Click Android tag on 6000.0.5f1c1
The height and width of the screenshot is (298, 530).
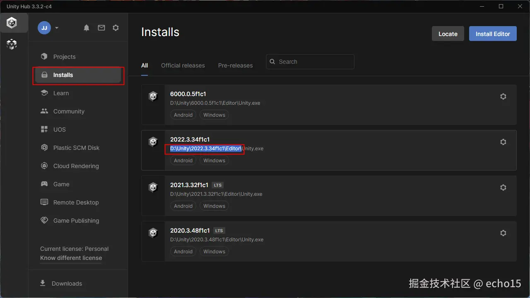click(x=183, y=115)
